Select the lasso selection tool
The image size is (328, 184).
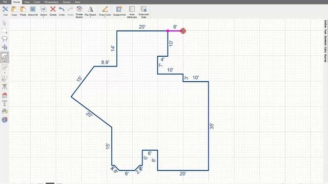coord(5,39)
